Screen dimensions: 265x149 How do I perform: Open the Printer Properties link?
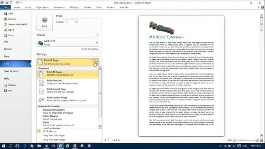[x=89, y=49]
